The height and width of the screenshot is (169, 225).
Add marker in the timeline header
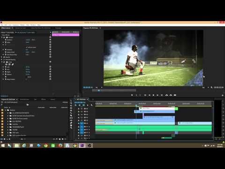coord(88,105)
